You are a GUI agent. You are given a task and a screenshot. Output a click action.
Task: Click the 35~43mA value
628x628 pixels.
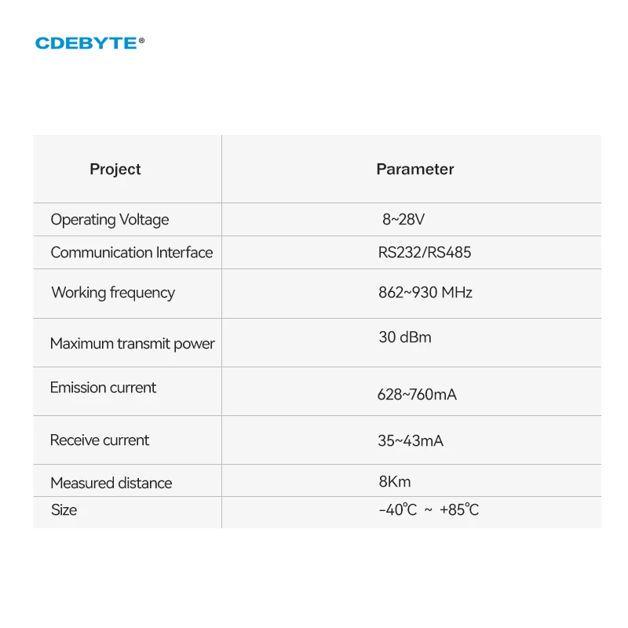[x=411, y=441]
